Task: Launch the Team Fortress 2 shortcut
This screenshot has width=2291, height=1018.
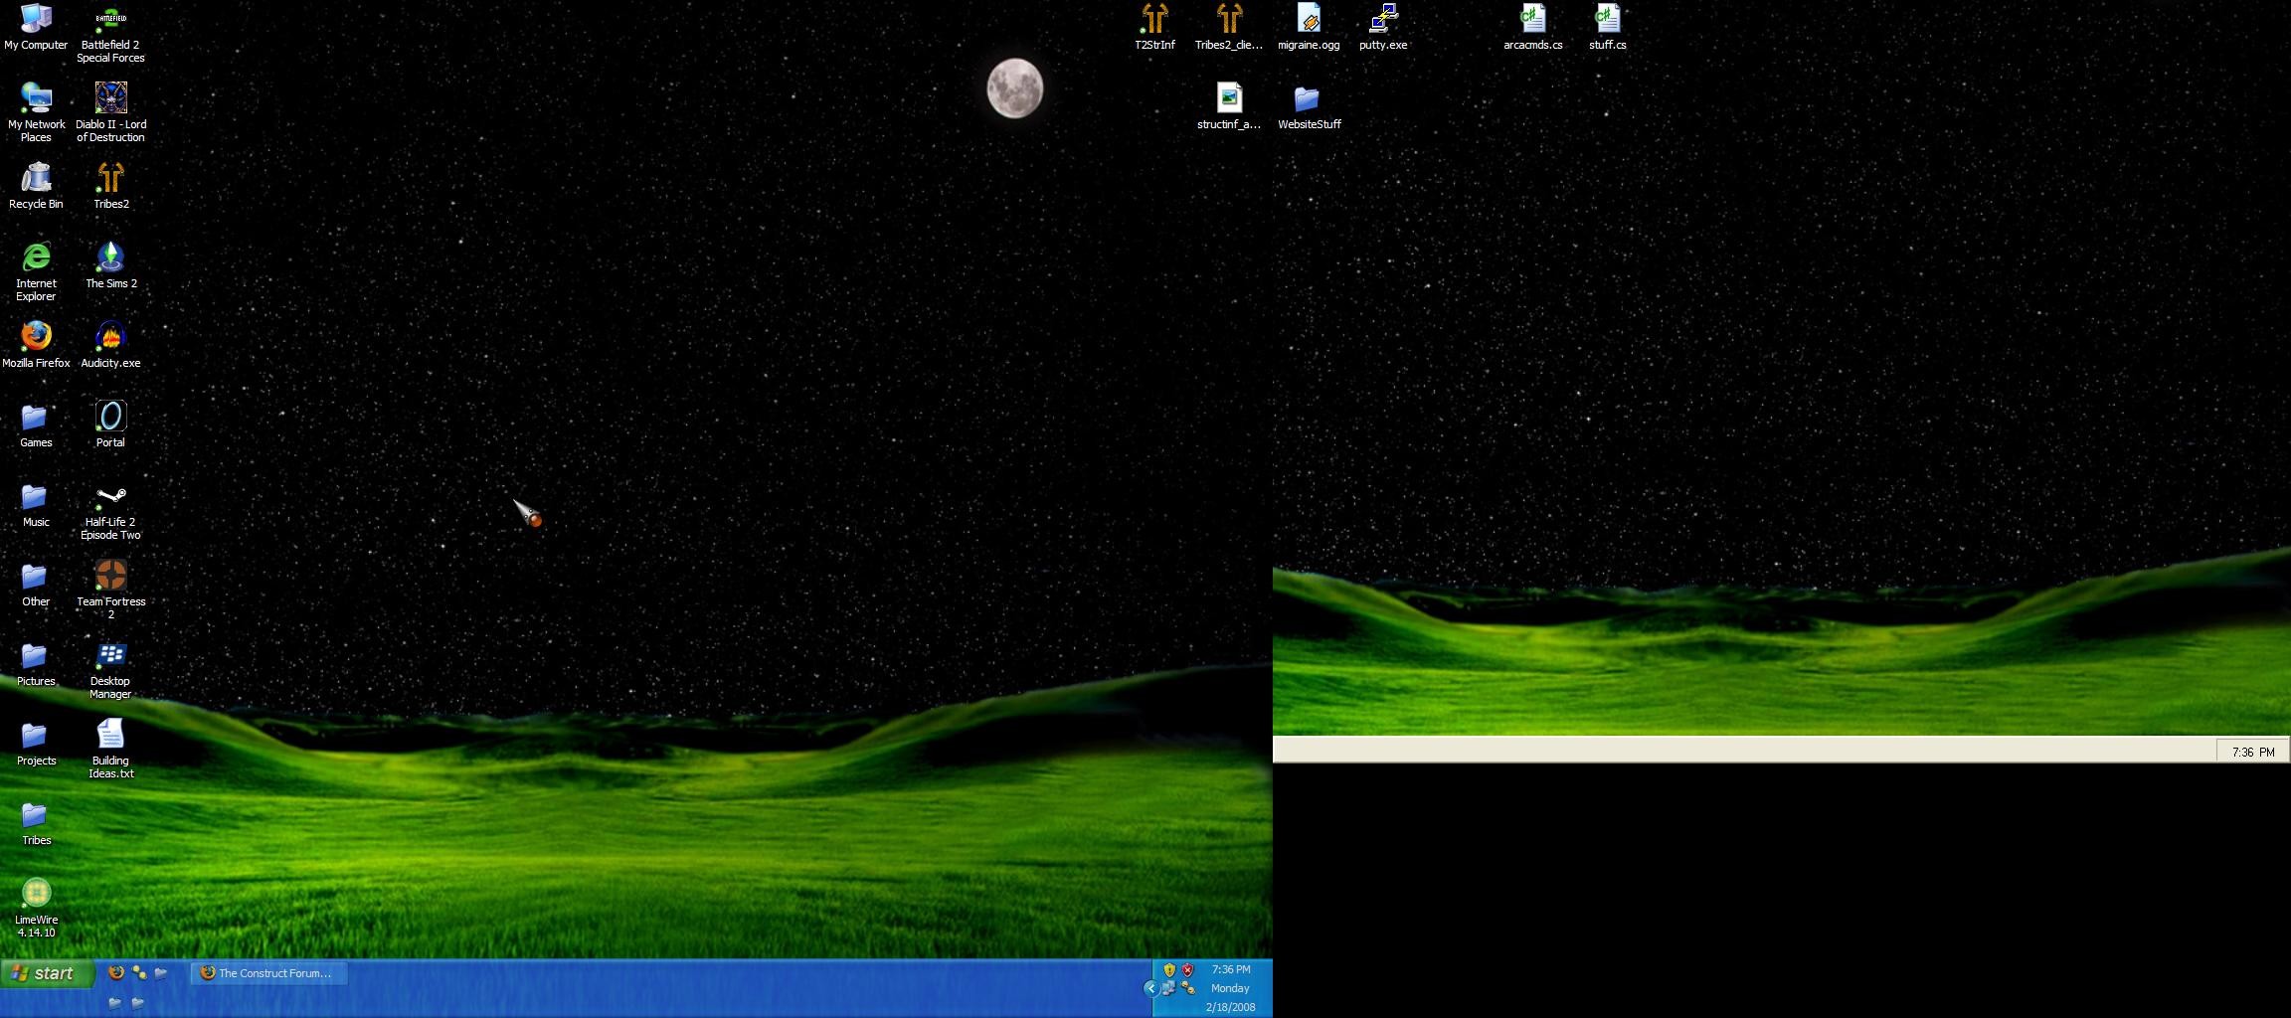Action: (110, 590)
